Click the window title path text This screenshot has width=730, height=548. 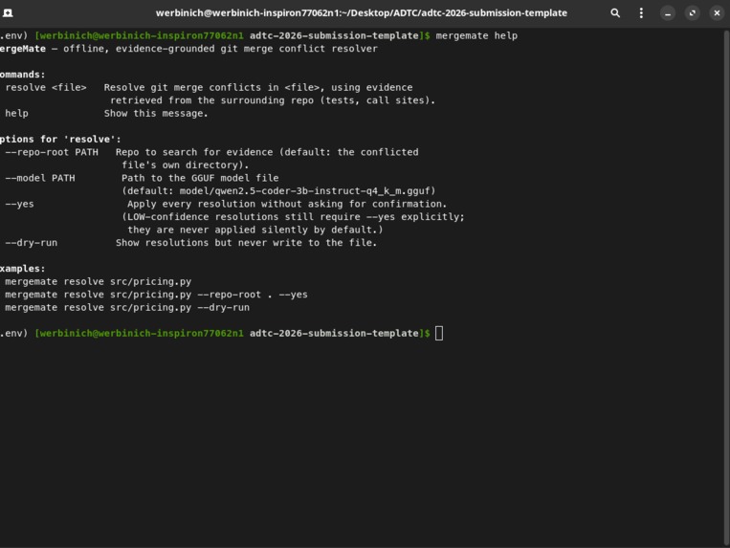[x=362, y=13]
